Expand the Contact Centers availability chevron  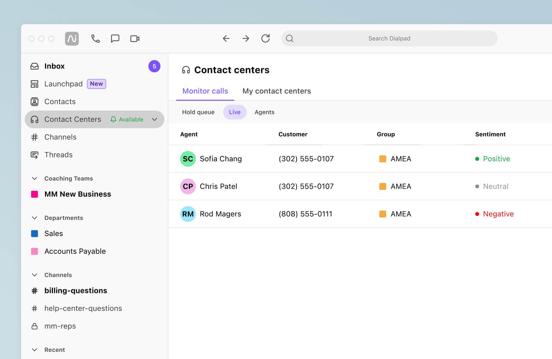pos(155,119)
